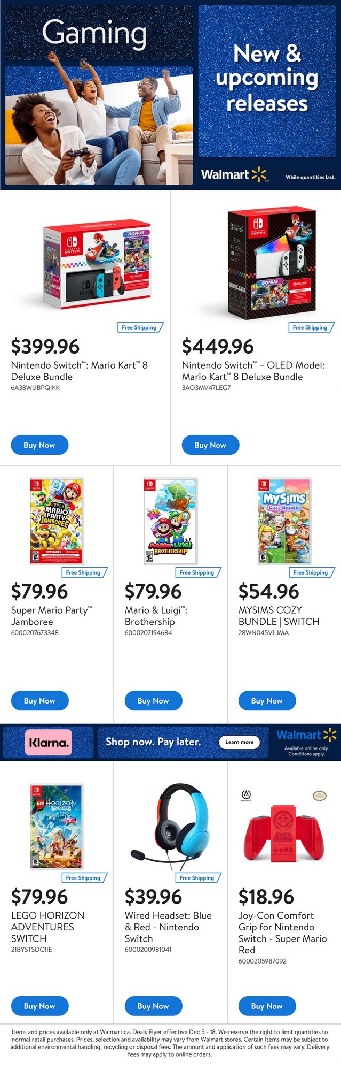Click the New & upcoming releases banner

point(267,80)
